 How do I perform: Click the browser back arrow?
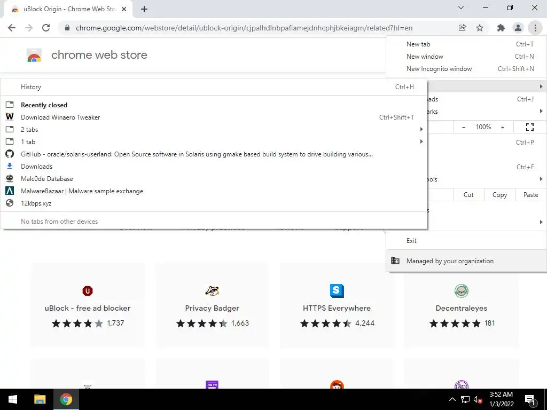click(12, 28)
